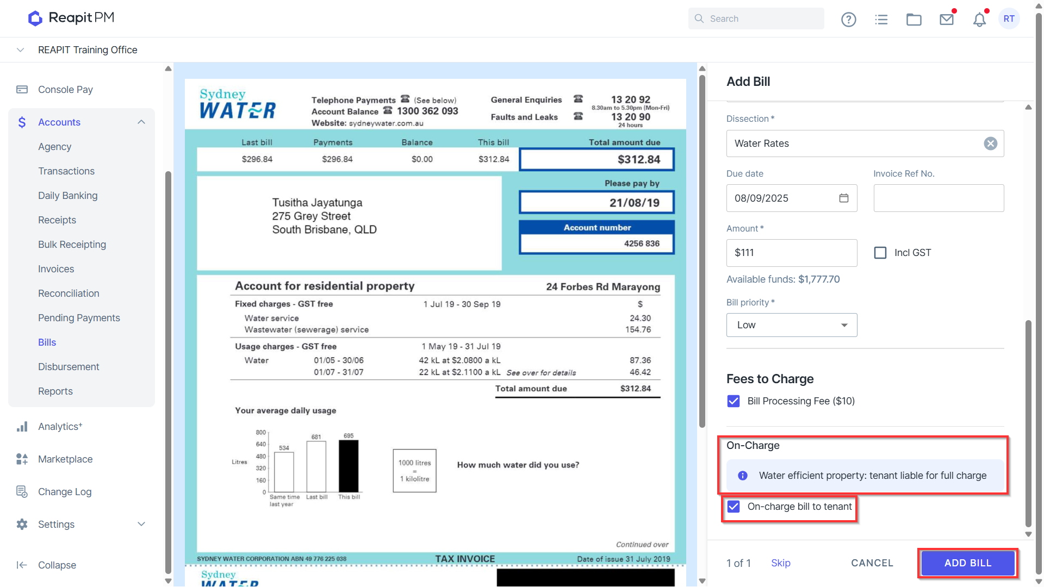1044x587 pixels.
Task: Open the folder icon in header
Action: click(914, 20)
